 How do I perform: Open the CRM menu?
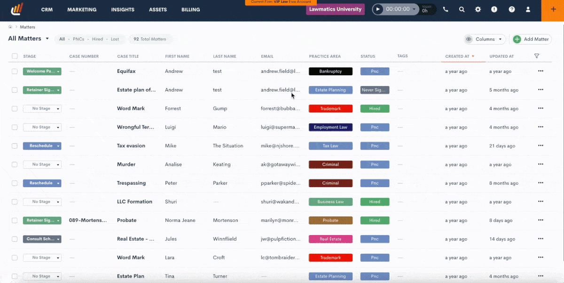tap(47, 9)
